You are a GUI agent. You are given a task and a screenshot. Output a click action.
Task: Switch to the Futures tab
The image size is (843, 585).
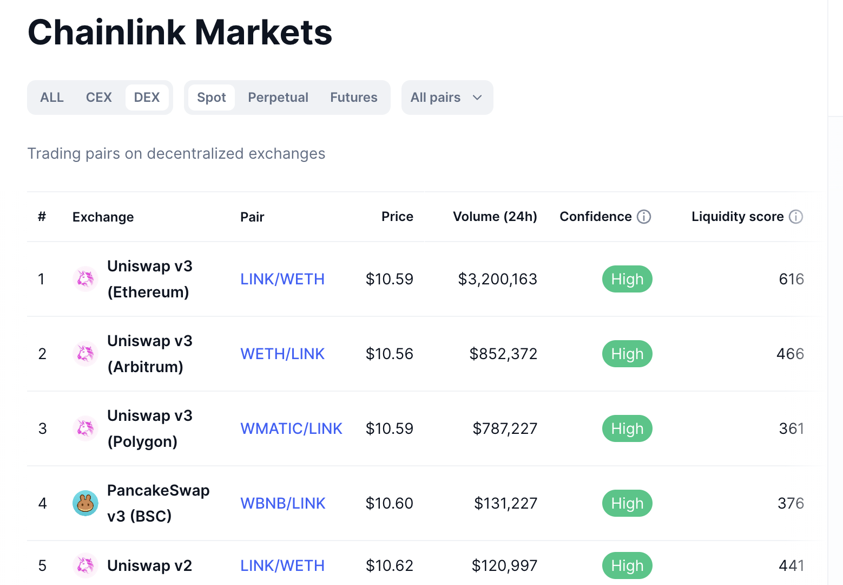pyautogui.click(x=354, y=97)
